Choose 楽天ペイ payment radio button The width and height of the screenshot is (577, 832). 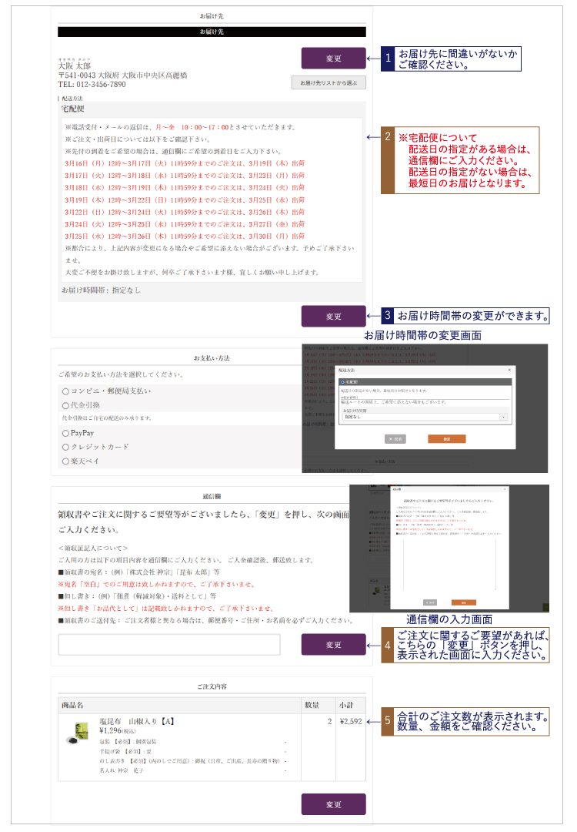pos(65,461)
